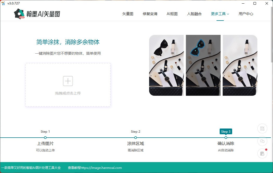Screen dimensions: 273x173
Task: Open the AI抠图 feature
Action: coord(172,14)
